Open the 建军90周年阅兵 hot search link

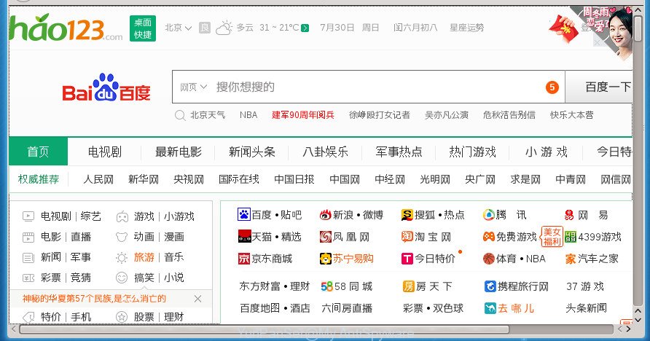click(x=303, y=115)
